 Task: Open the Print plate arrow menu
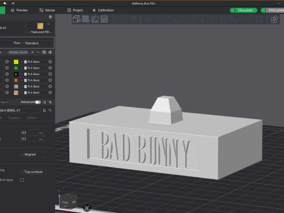pyautogui.click(x=263, y=10)
